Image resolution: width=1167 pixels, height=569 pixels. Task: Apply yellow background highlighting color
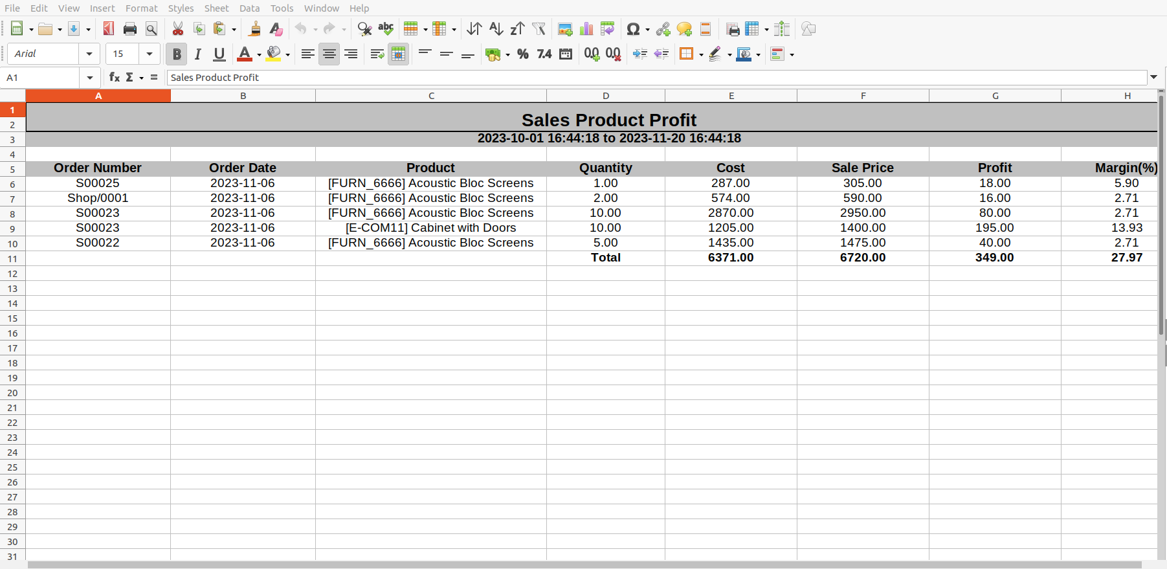[274, 54]
